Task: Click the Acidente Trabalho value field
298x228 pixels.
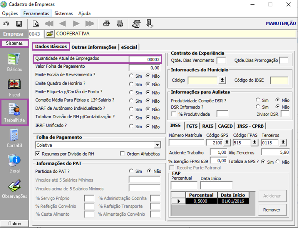Action: [x=218, y=152]
